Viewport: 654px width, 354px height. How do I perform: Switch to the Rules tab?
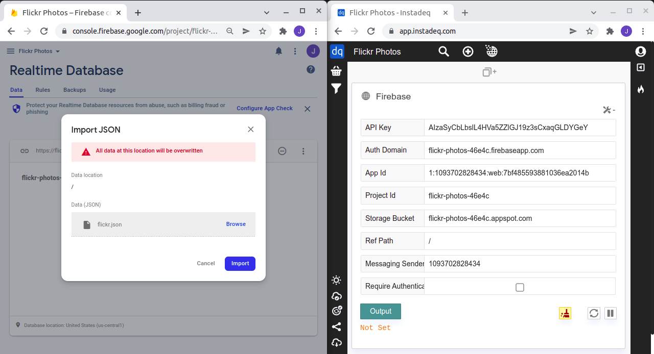point(43,90)
